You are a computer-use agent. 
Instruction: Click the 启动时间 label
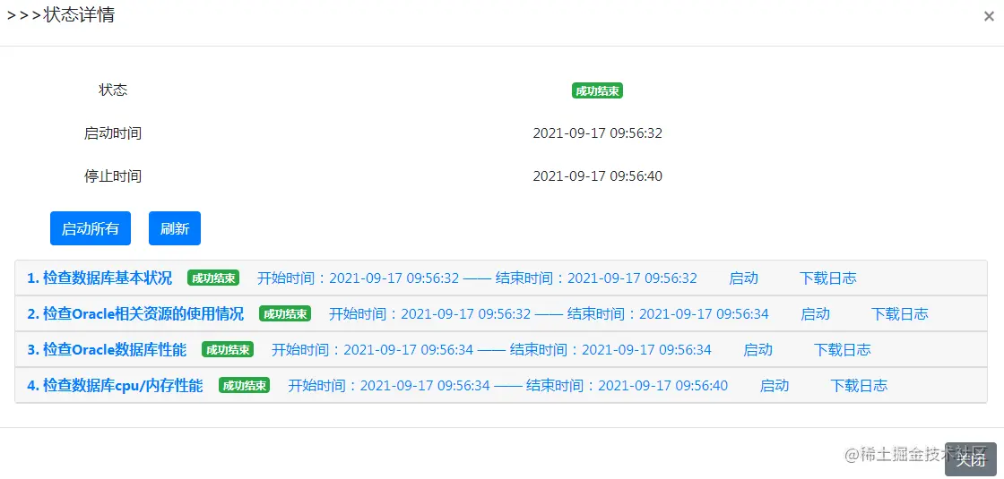click(113, 133)
